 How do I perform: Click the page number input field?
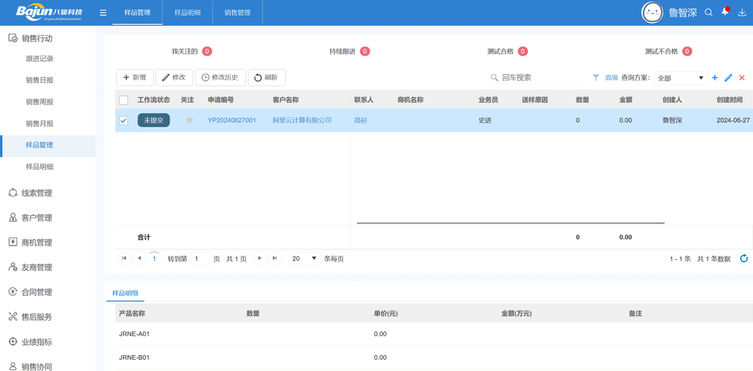coord(199,258)
